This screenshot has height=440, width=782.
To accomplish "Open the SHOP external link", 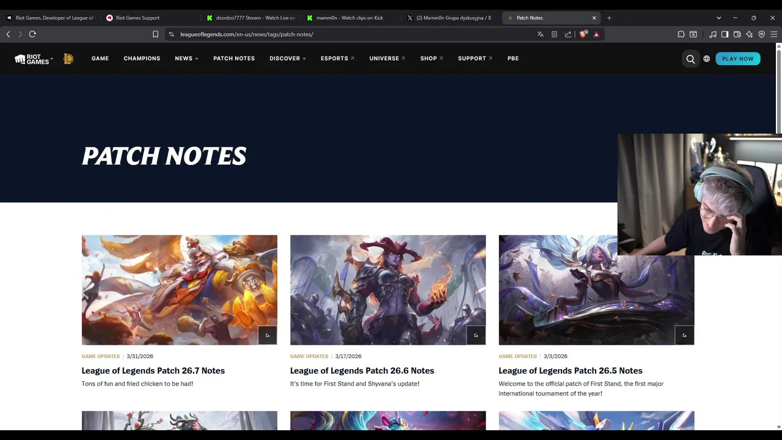I will tap(431, 59).
